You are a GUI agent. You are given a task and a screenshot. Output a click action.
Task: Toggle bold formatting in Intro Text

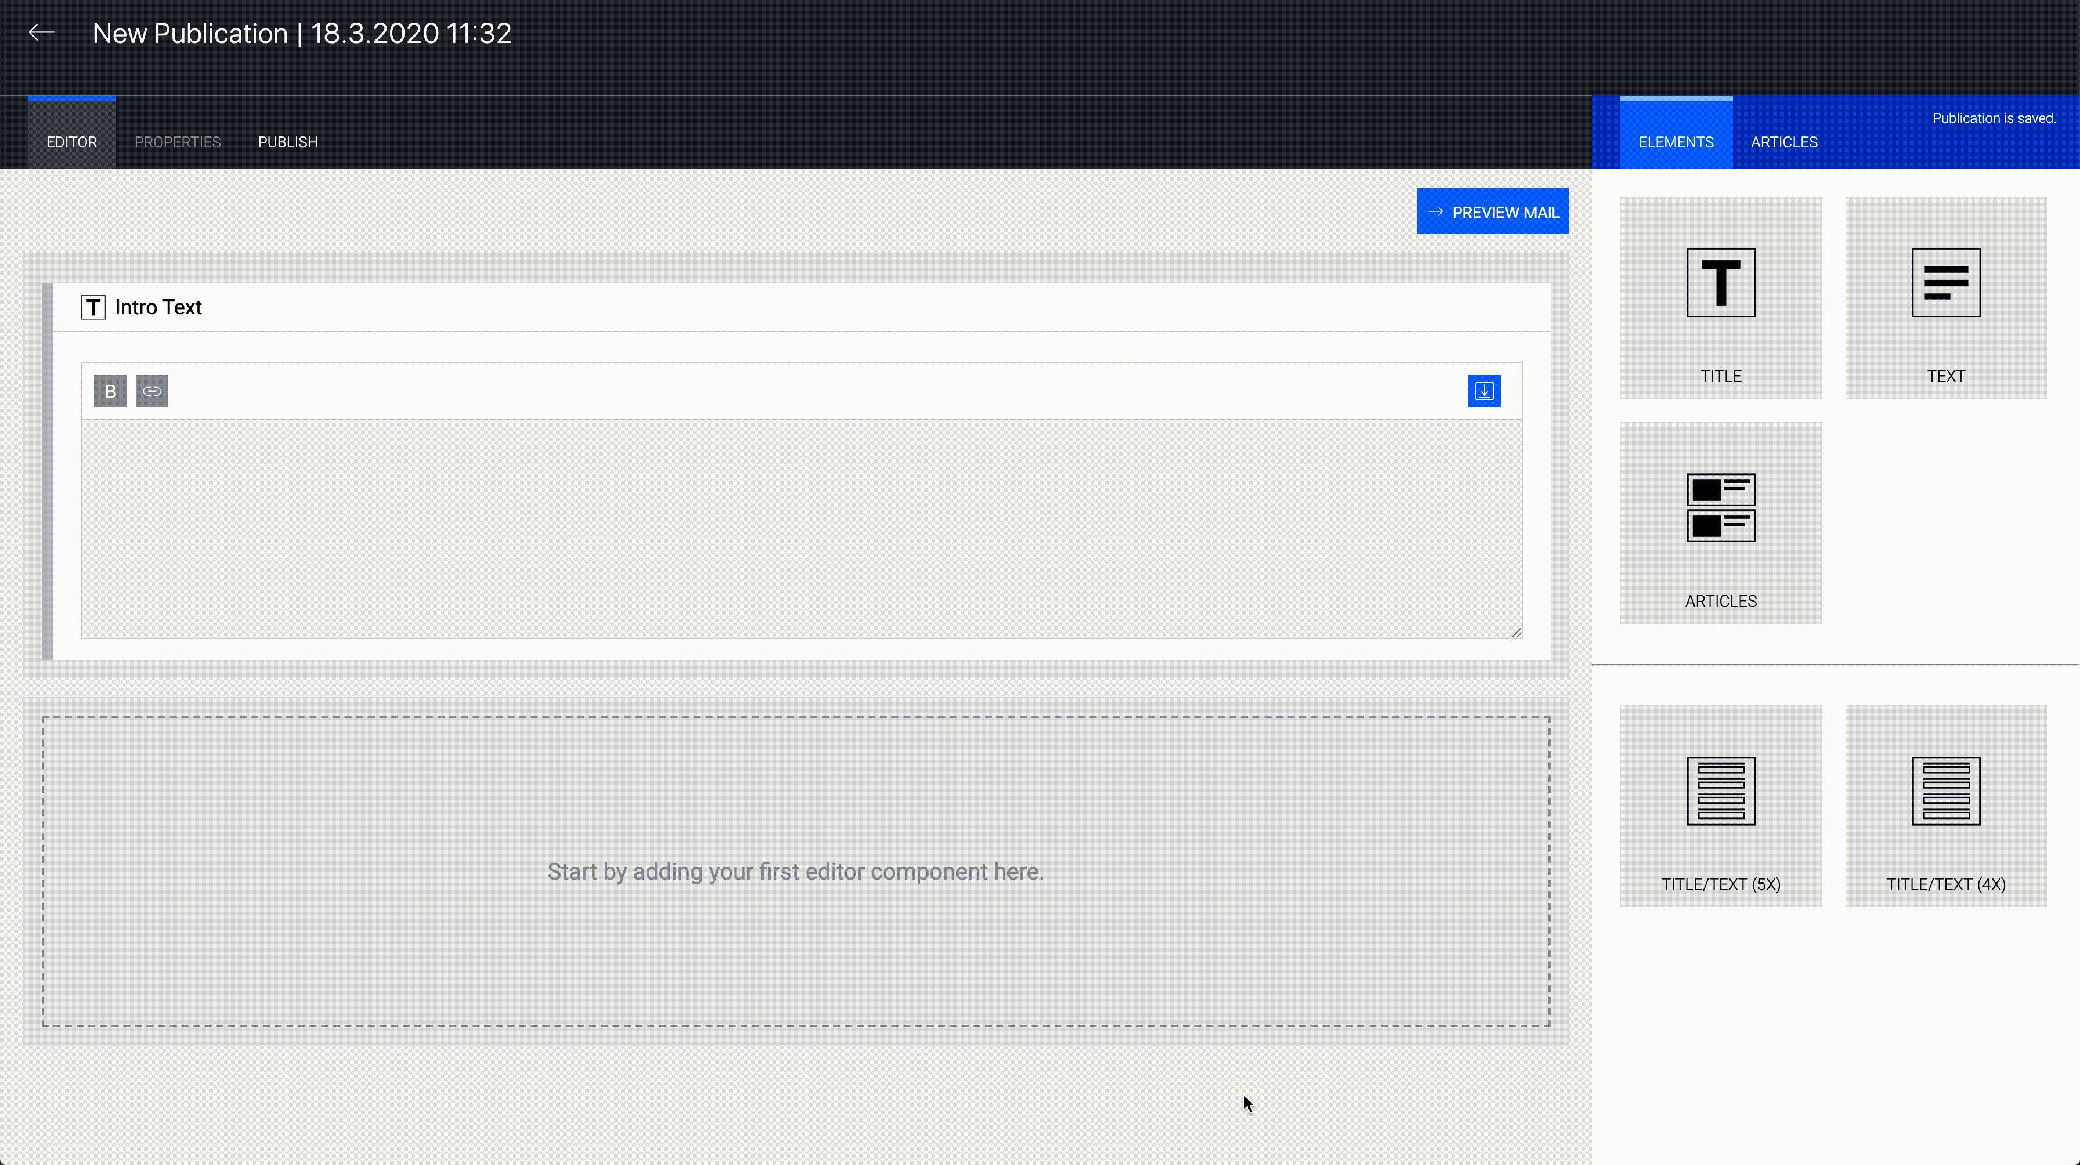(x=110, y=392)
